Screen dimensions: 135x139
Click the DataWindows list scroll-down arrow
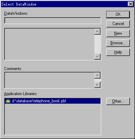pyautogui.click(x=97, y=57)
